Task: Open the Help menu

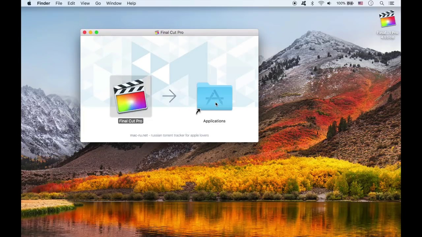Action: [x=131, y=3]
